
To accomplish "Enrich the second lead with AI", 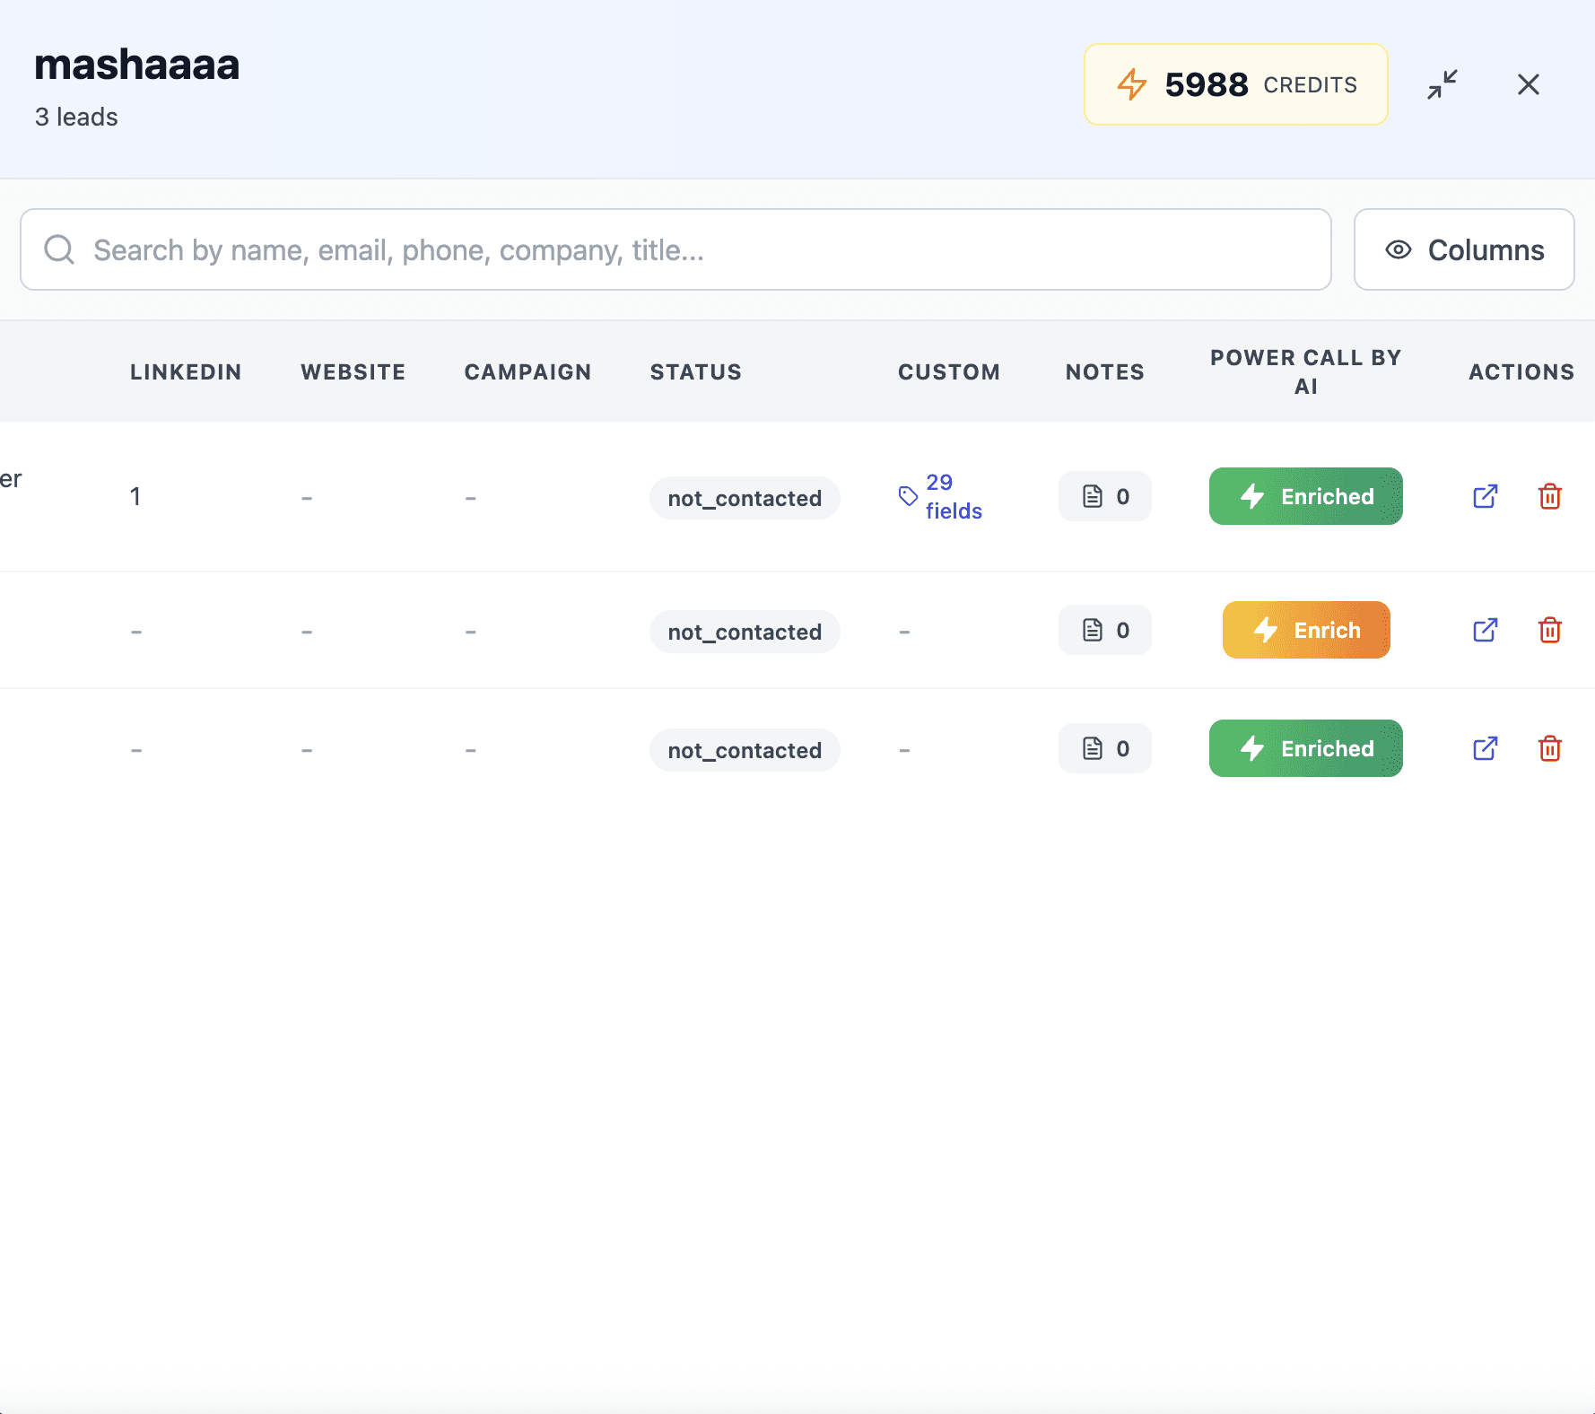I will click(1305, 629).
